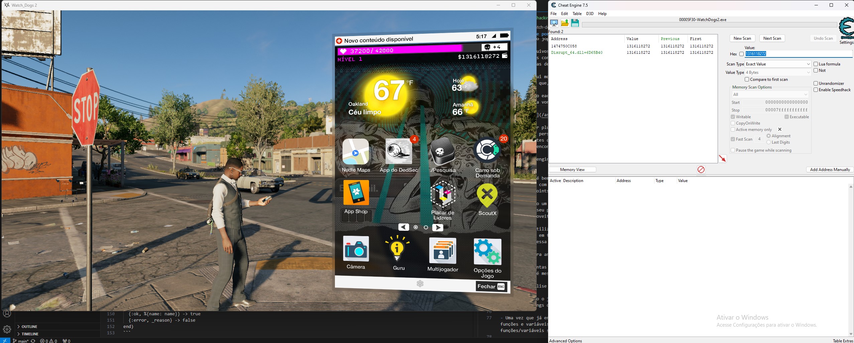Image resolution: width=854 pixels, height=343 pixels.
Task: Open Cheat Engine Table menu
Action: [x=577, y=14]
